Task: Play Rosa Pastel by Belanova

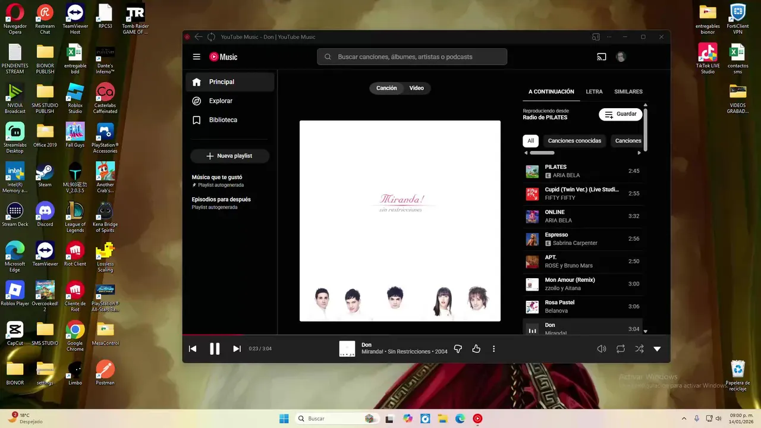Action: click(583, 307)
